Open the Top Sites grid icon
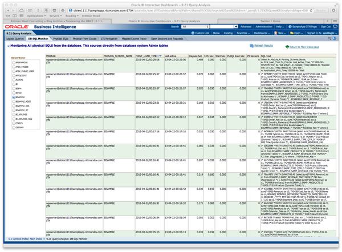The width and height of the screenshot is (342, 252). (22, 16)
